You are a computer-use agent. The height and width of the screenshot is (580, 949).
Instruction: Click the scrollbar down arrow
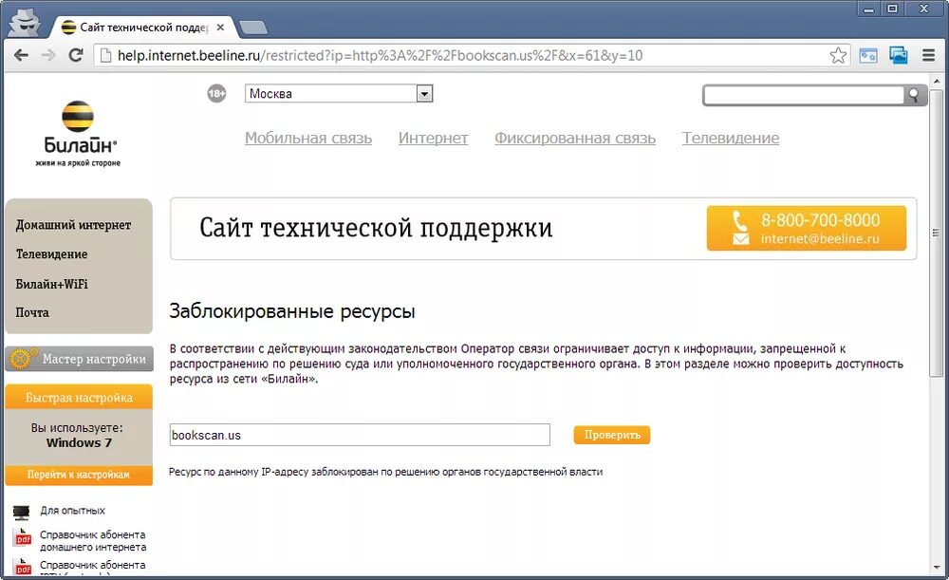936,569
